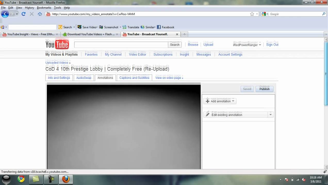Viewport: 328px width, 185px height.
Task: Click the annotation video preview area
Action: coord(124,127)
